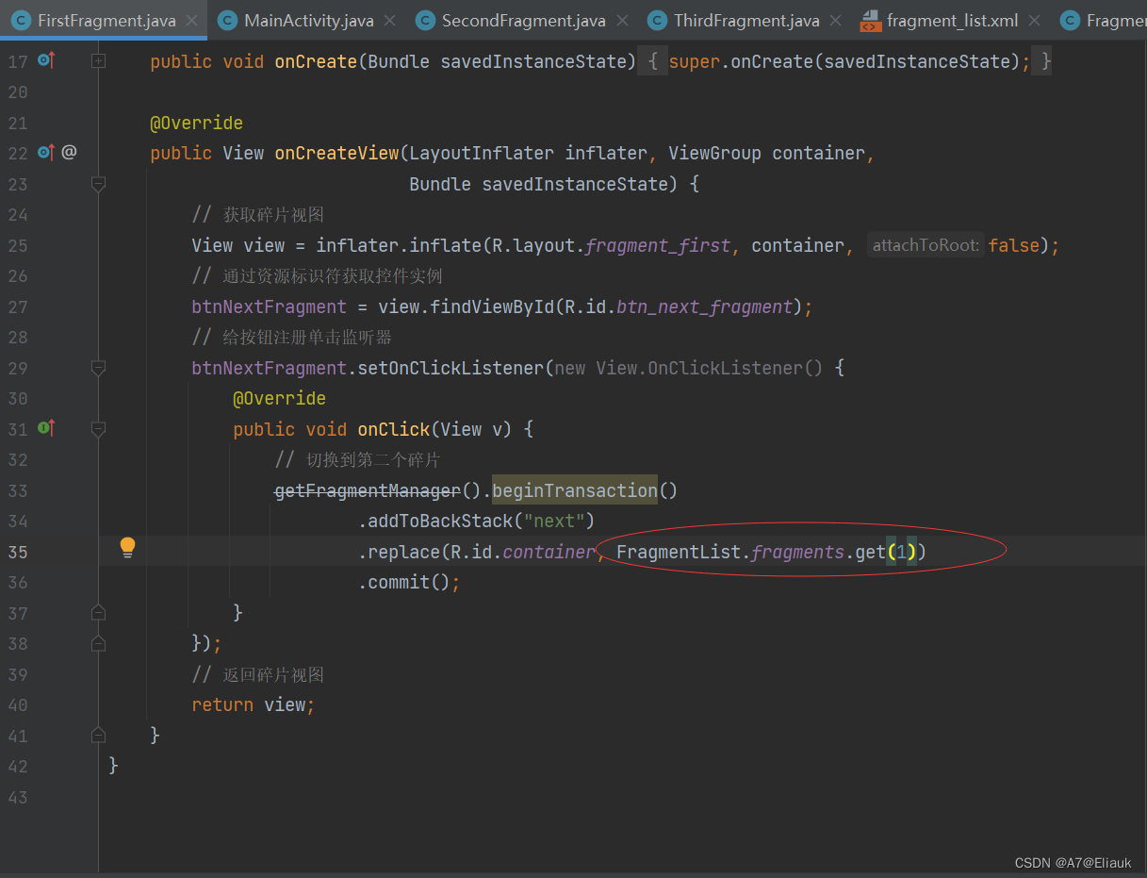Click the override gutter icon beside onCreateView line 22
The height and width of the screenshot is (878, 1147).
(x=46, y=152)
